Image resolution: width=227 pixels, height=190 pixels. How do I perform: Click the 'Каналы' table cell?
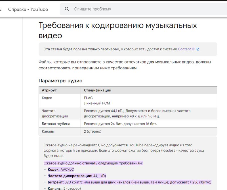pyautogui.click(x=60, y=131)
